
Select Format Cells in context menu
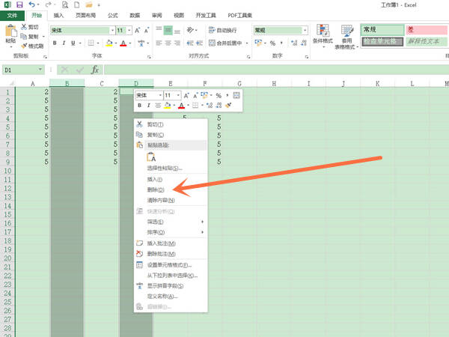coord(169,265)
